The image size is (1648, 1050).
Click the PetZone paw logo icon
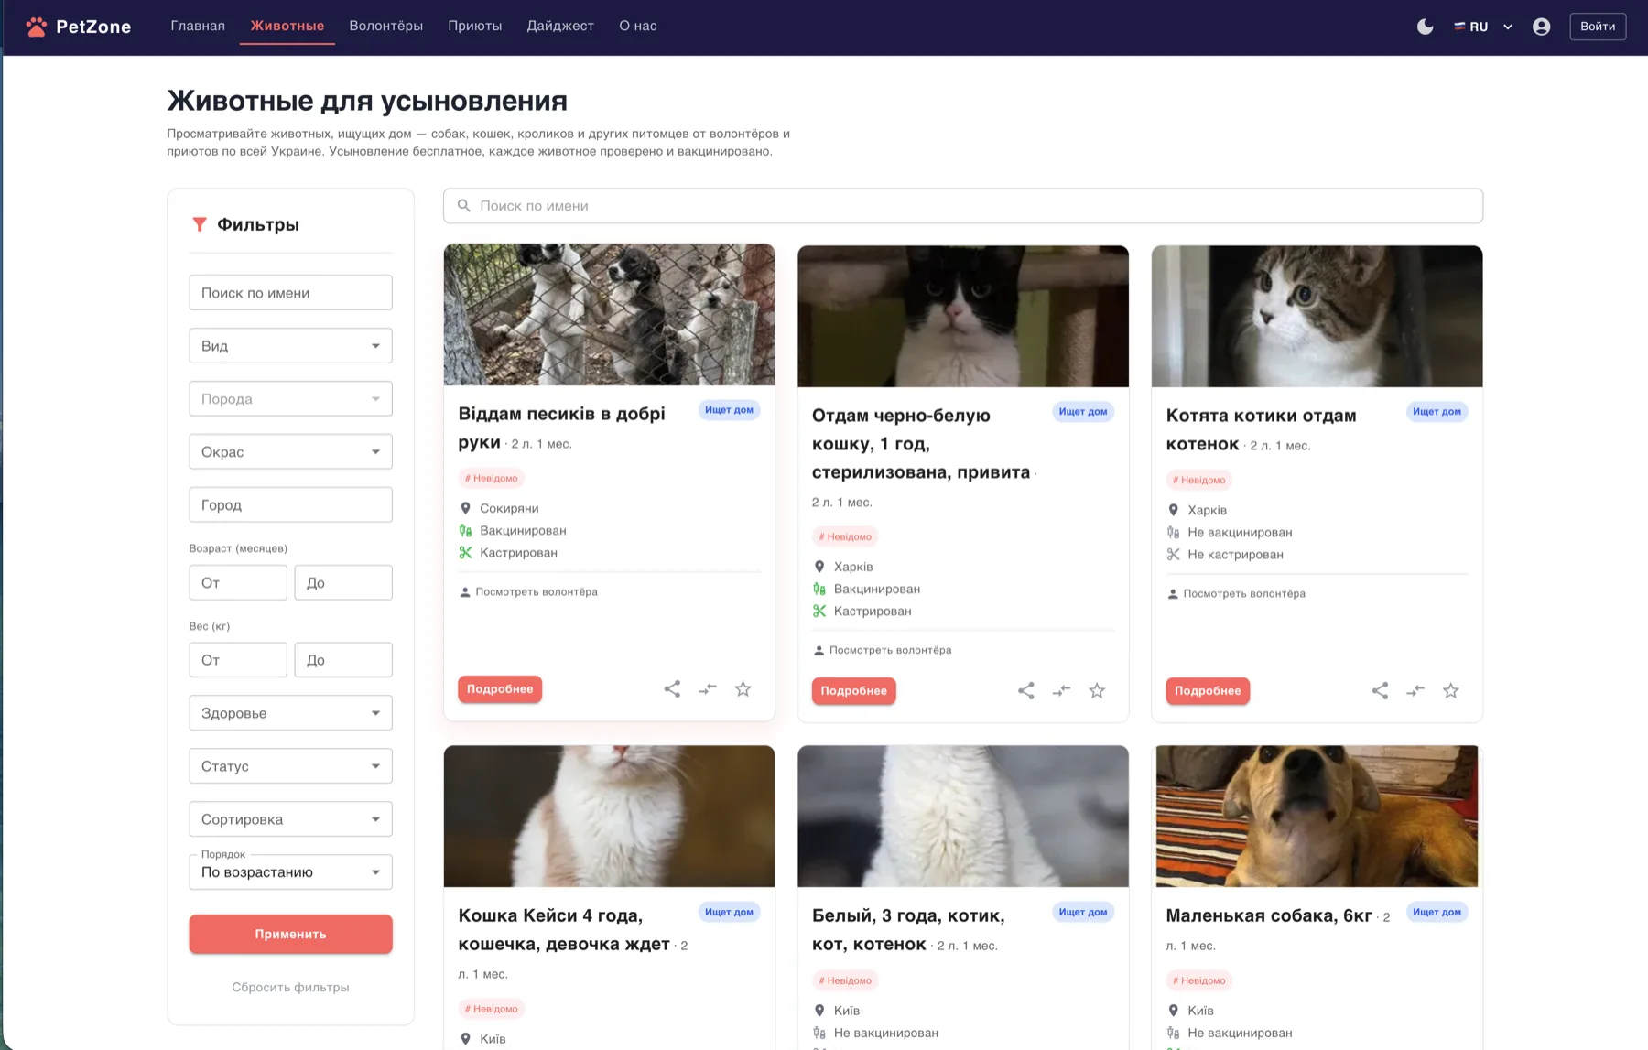(36, 27)
